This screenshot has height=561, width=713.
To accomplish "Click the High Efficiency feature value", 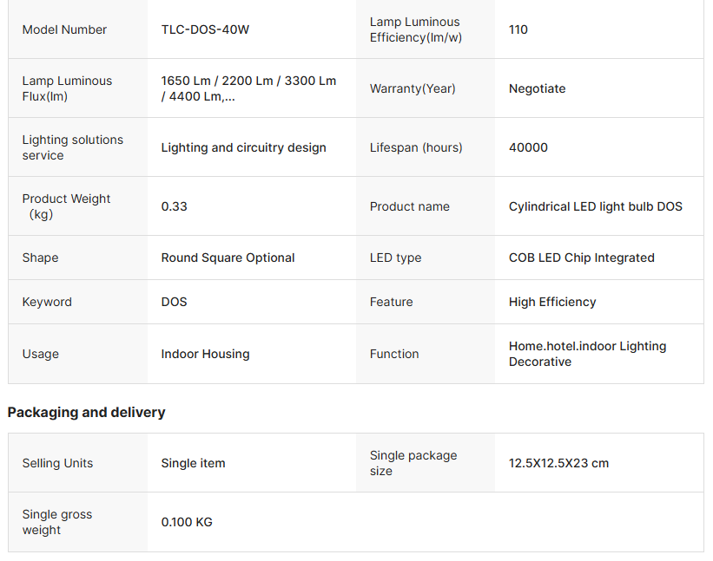I will tap(552, 302).
